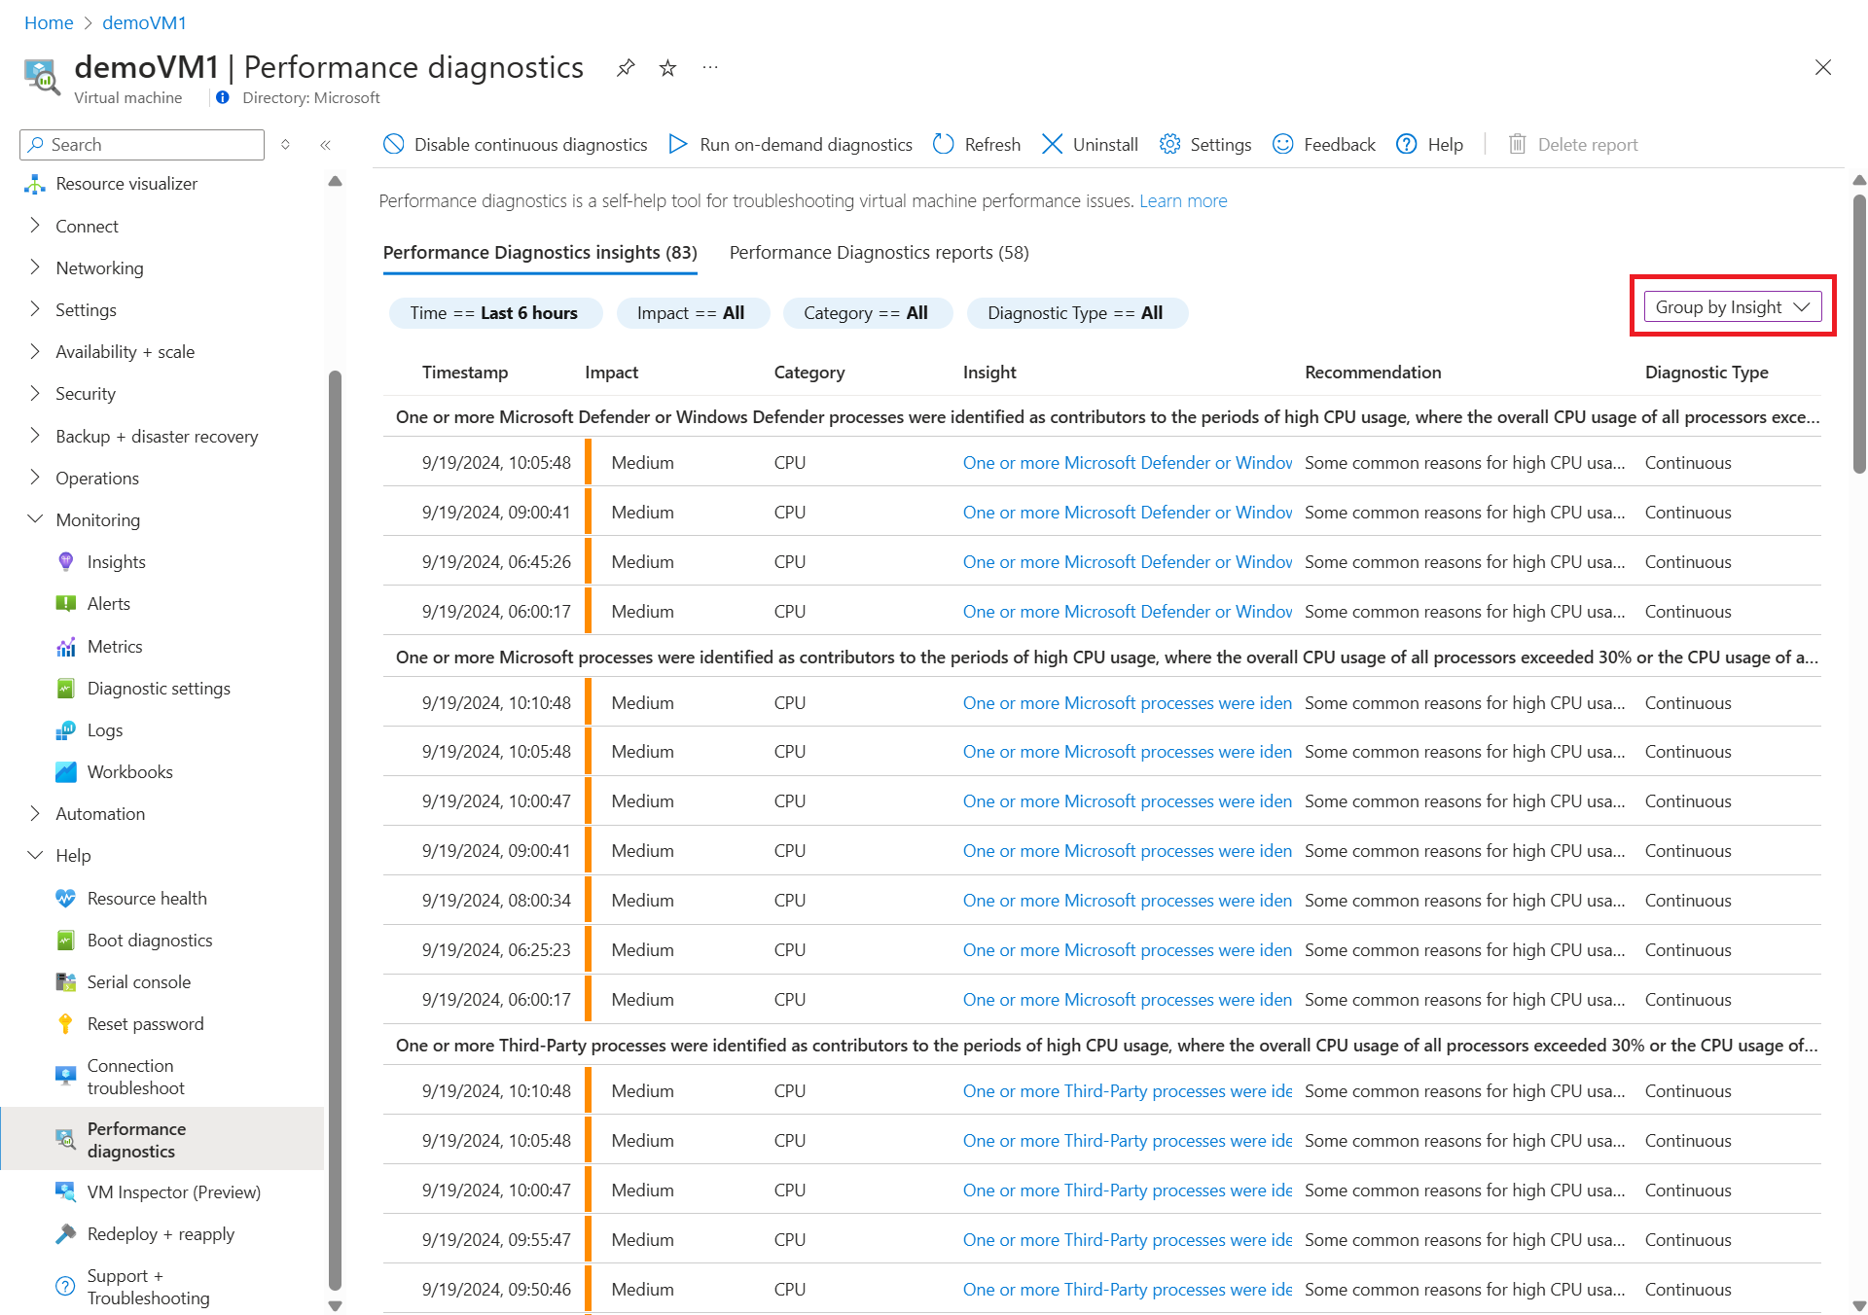The width and height of the screenshot is (1868, 1315).
Task: Open the Group by Insight dropdown
Action: click(1732, 307)
